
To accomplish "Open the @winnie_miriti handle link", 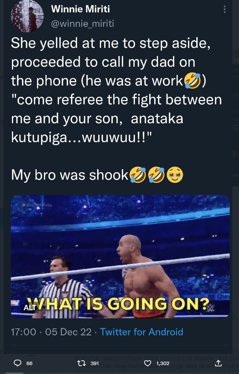I will coord(82,24).
